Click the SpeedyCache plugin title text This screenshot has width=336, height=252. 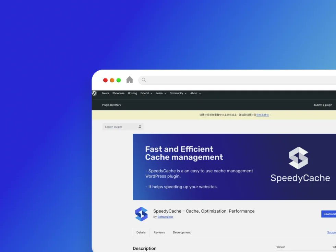204,211
